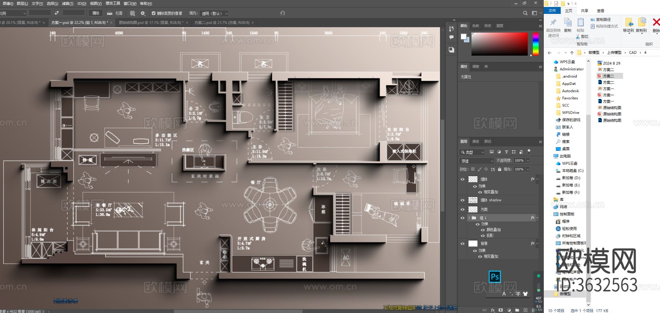Select the 2024 8 29 file in Explorer

(x=611, y=63)
